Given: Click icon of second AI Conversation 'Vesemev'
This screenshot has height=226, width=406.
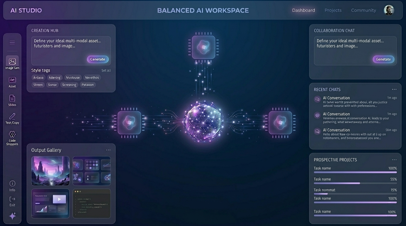Looking at the screenshot, I should pyautogui.click(x=317, y=115).
